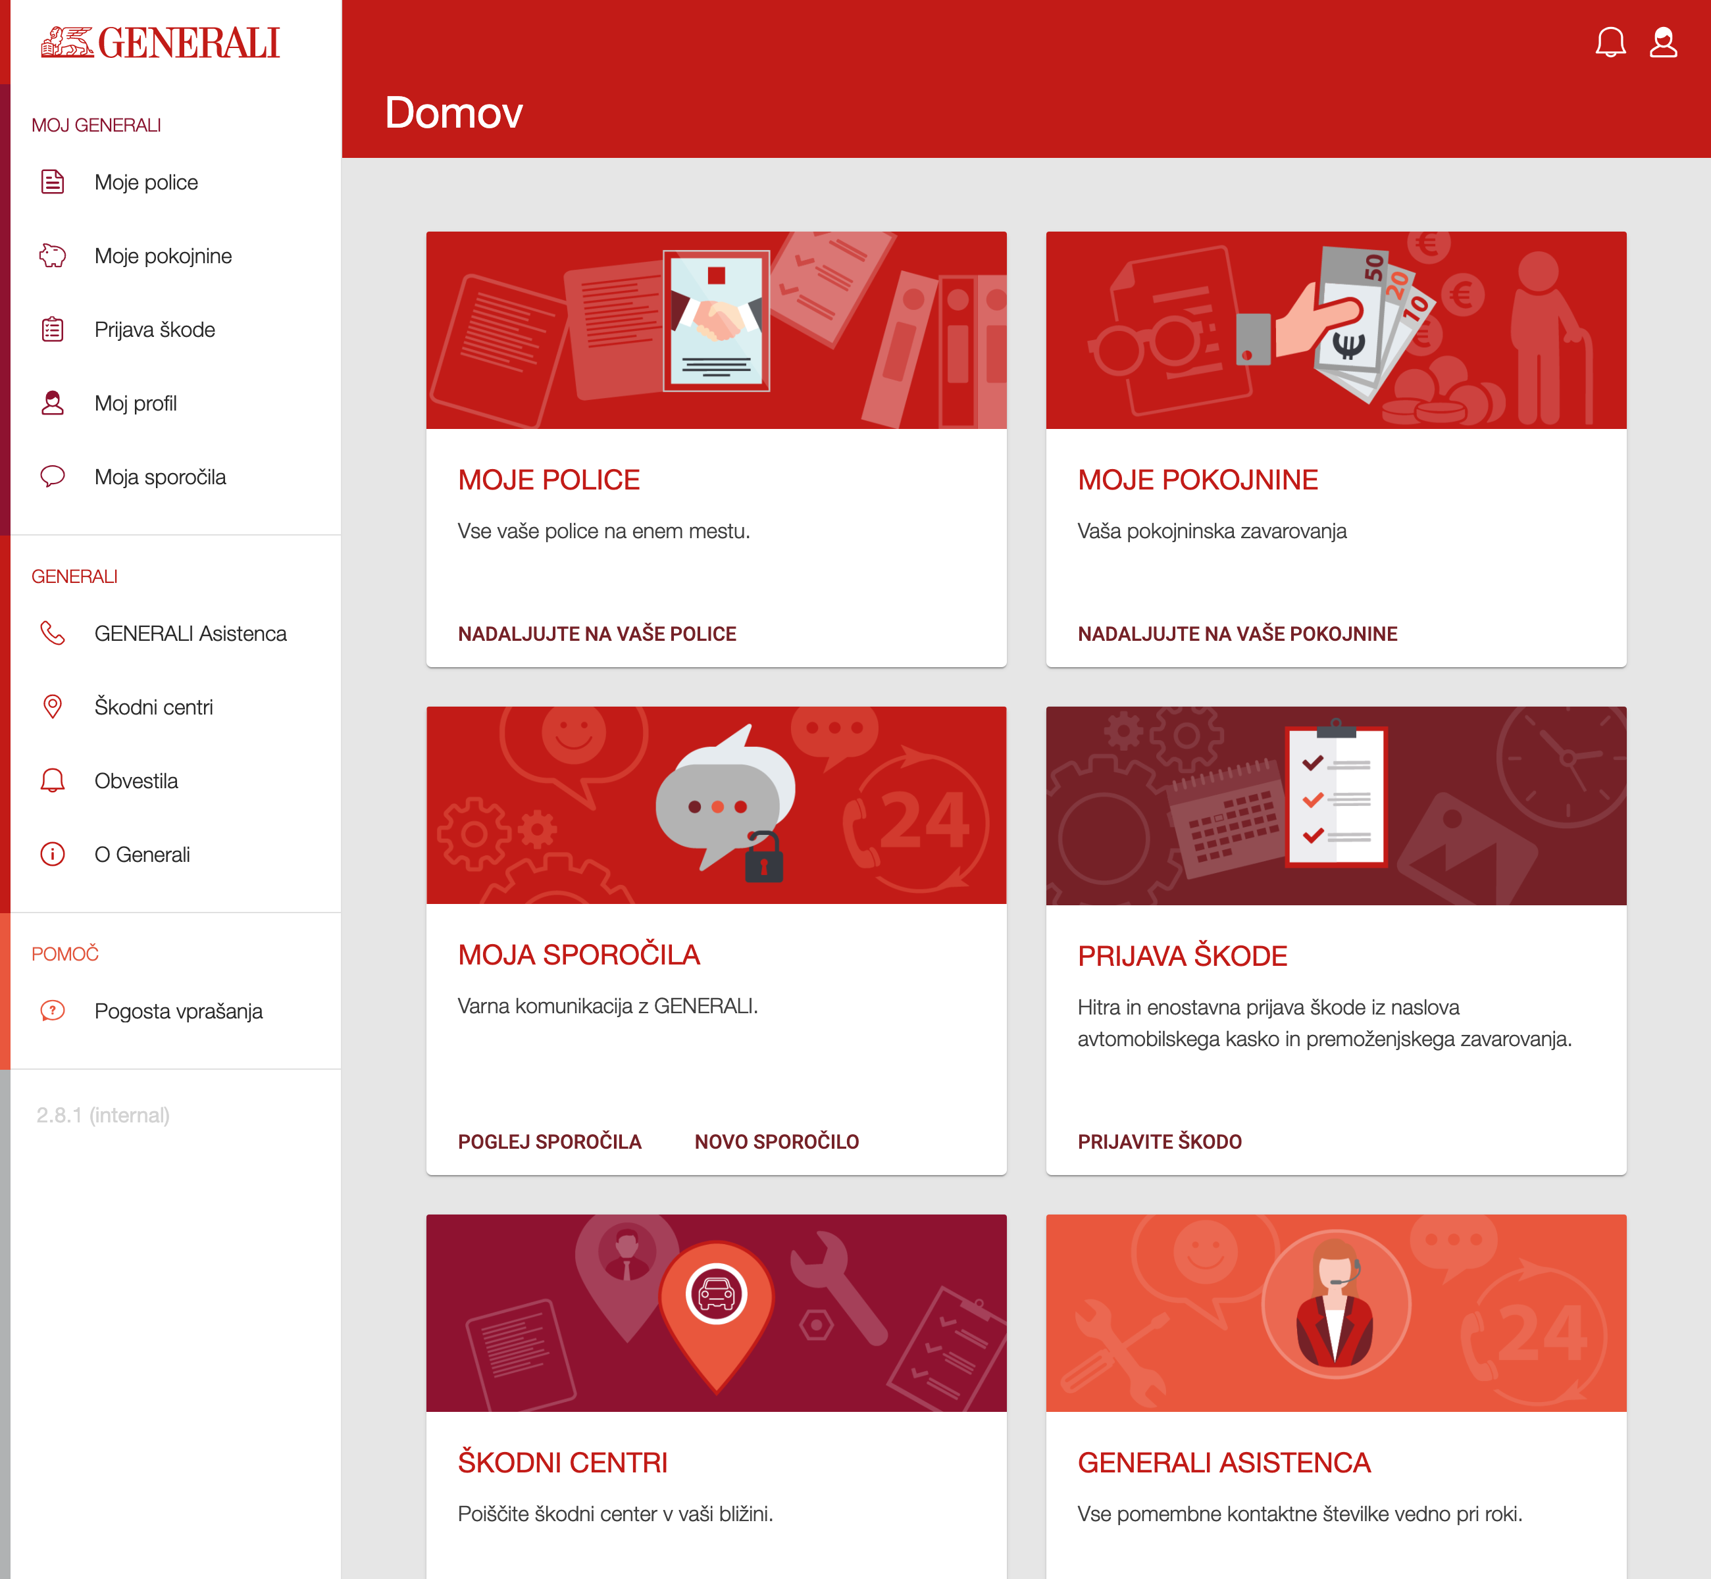The width and height of the screenshot is (1711, 1579).
Task: Click the Škodni centri card image
Action: click(716, 1313)
